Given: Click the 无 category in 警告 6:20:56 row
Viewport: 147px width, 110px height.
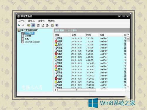Looking at the screenshot, I should pos(125,57).
